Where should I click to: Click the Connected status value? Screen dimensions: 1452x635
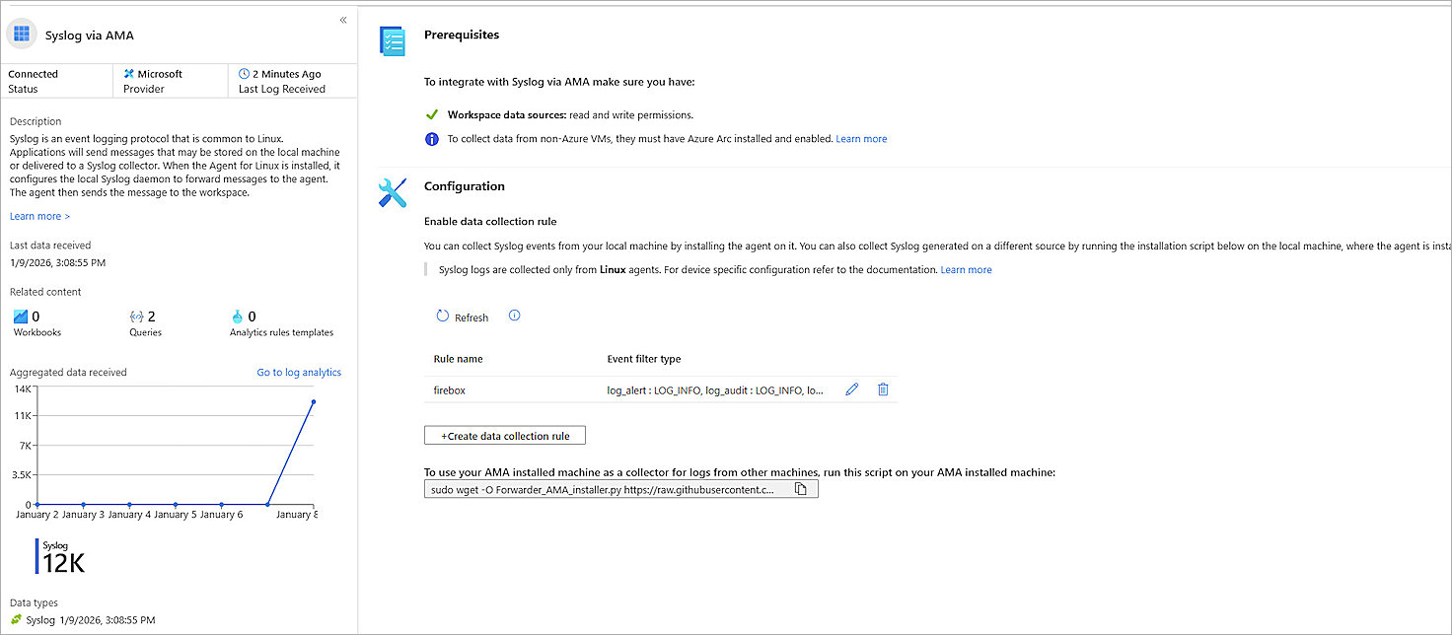[x=34, y=74]
